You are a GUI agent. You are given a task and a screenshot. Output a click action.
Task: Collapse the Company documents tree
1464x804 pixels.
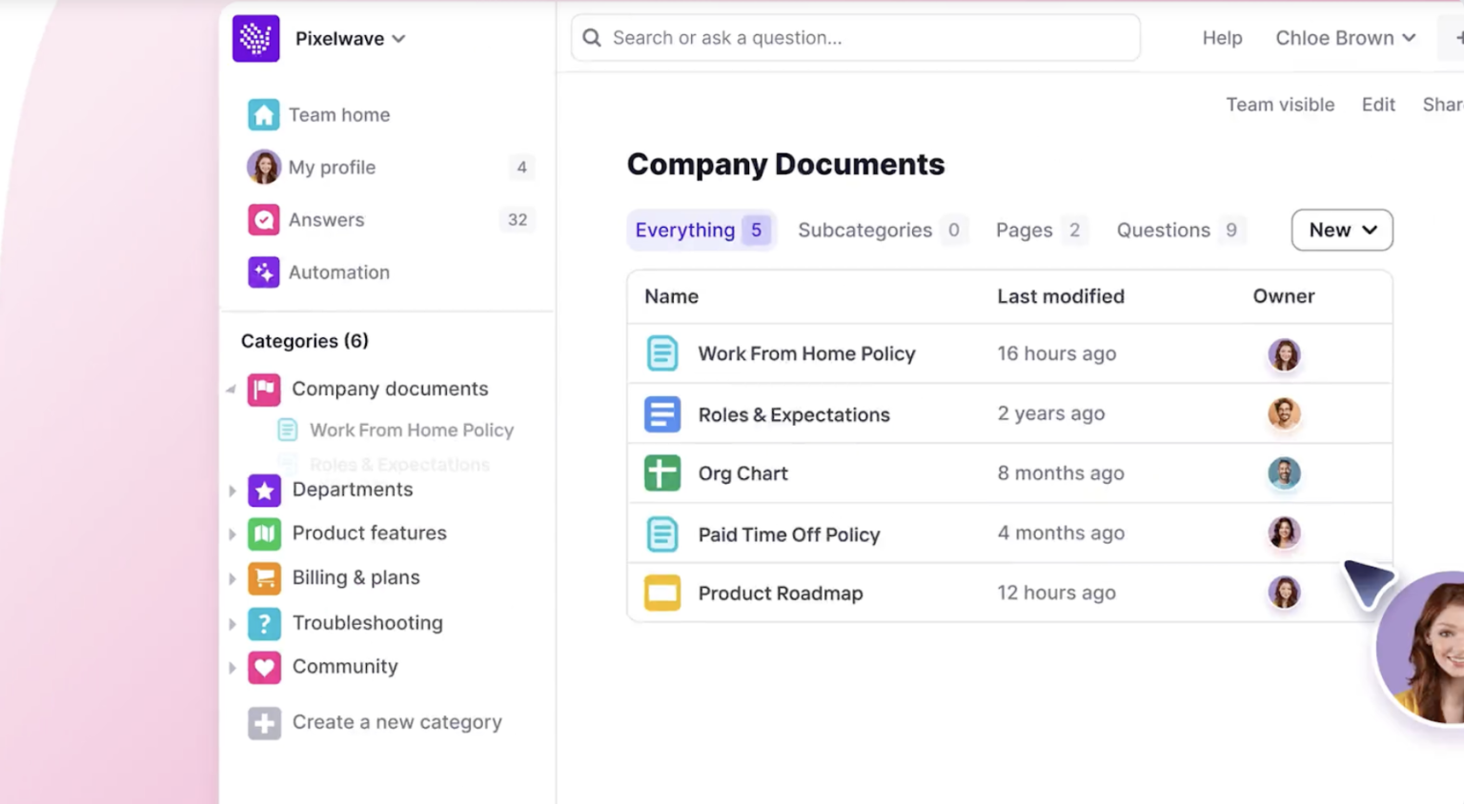pos(229,389)
